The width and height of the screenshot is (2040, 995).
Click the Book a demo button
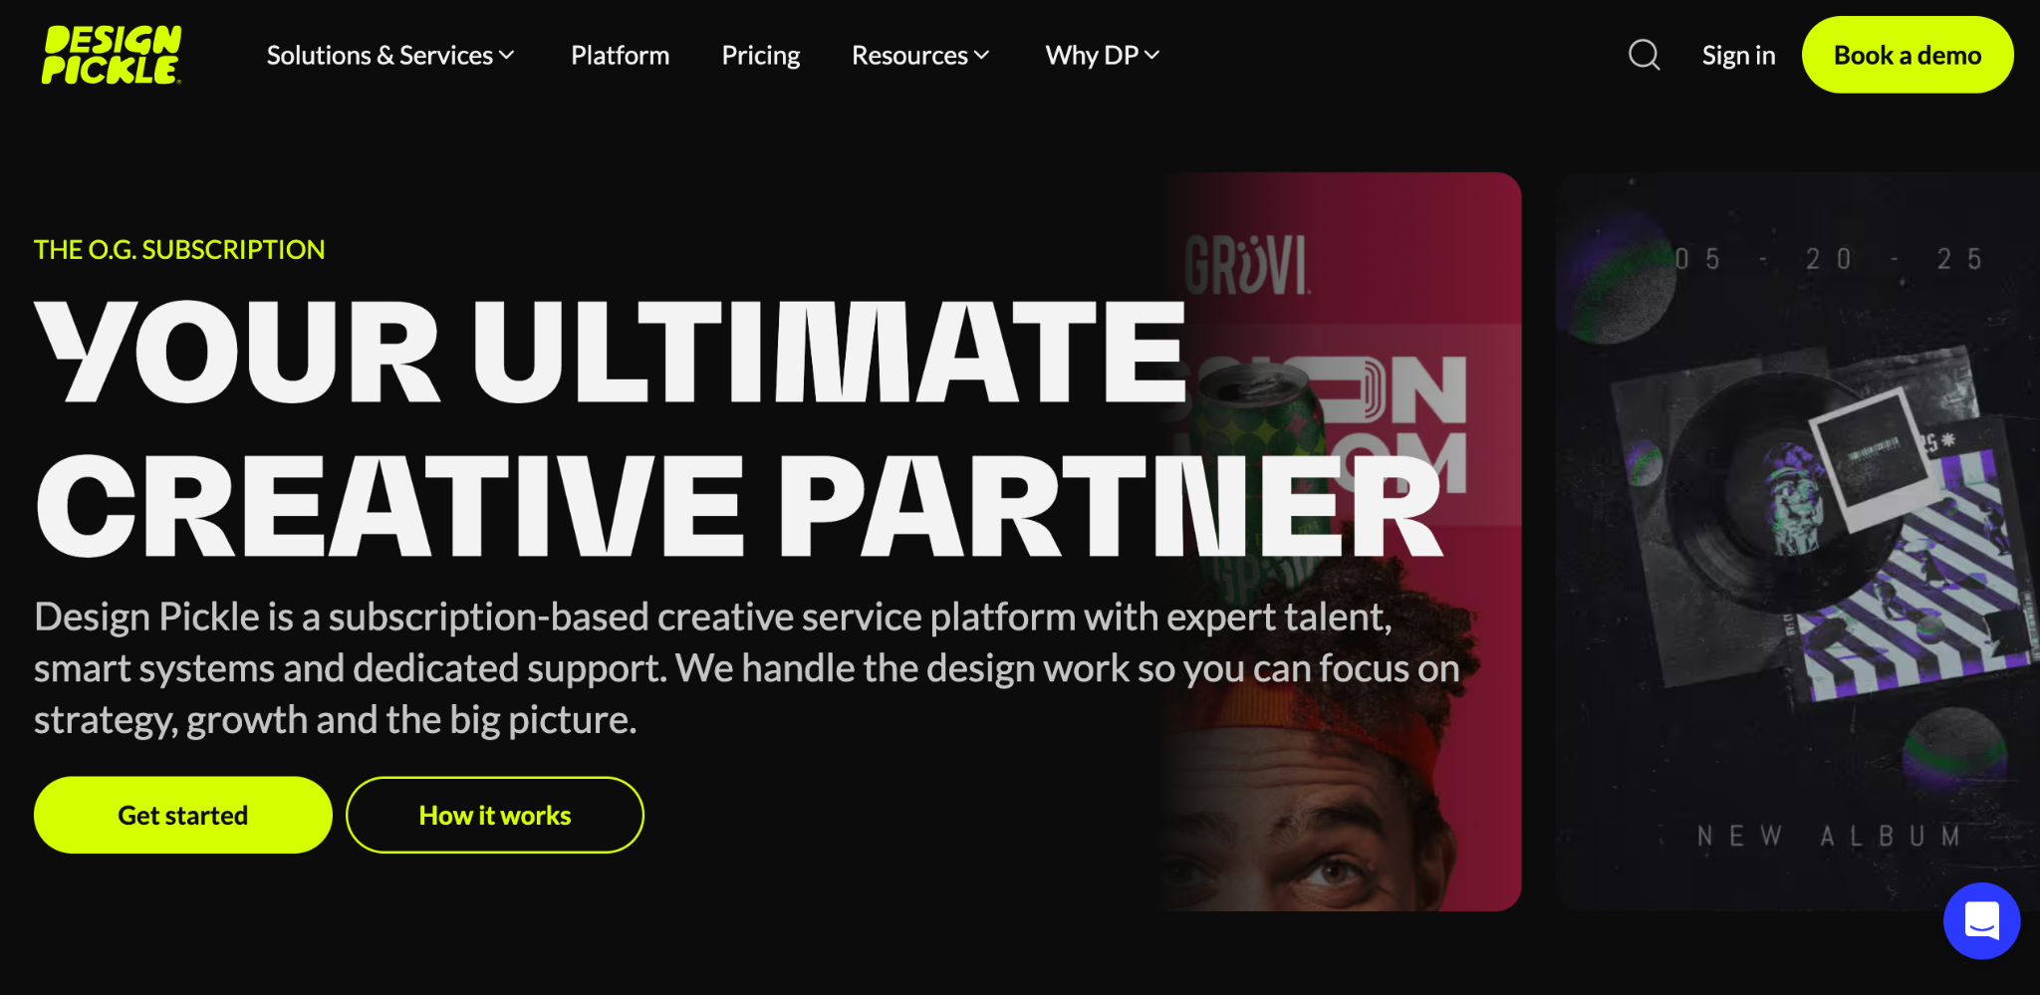pos(1908,55)
